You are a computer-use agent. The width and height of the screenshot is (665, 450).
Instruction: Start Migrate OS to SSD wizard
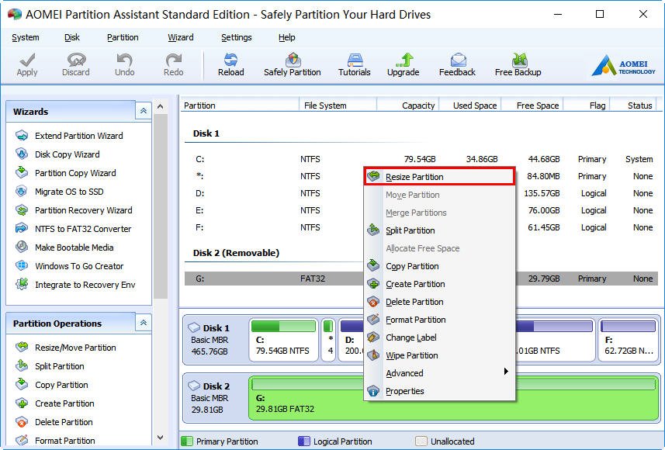[x=60, y=192]
